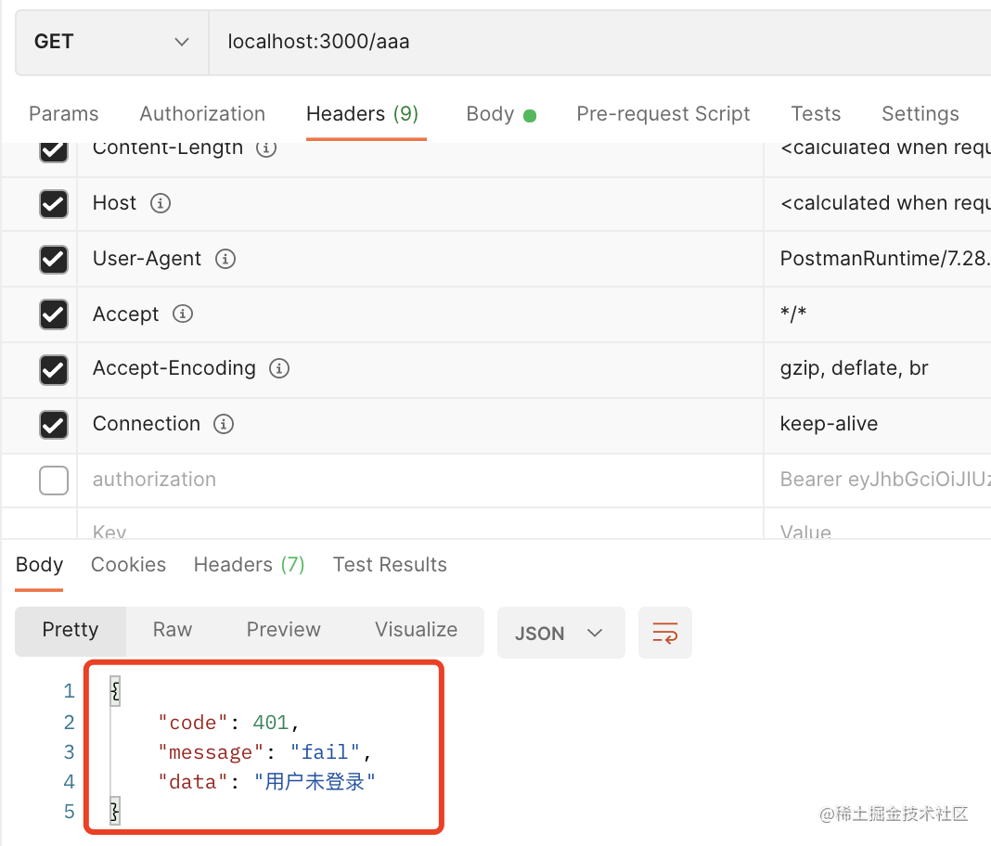Toggle the word wrap icon in response
This screenshot has height=846, width=991.
[x=664, y=634]
